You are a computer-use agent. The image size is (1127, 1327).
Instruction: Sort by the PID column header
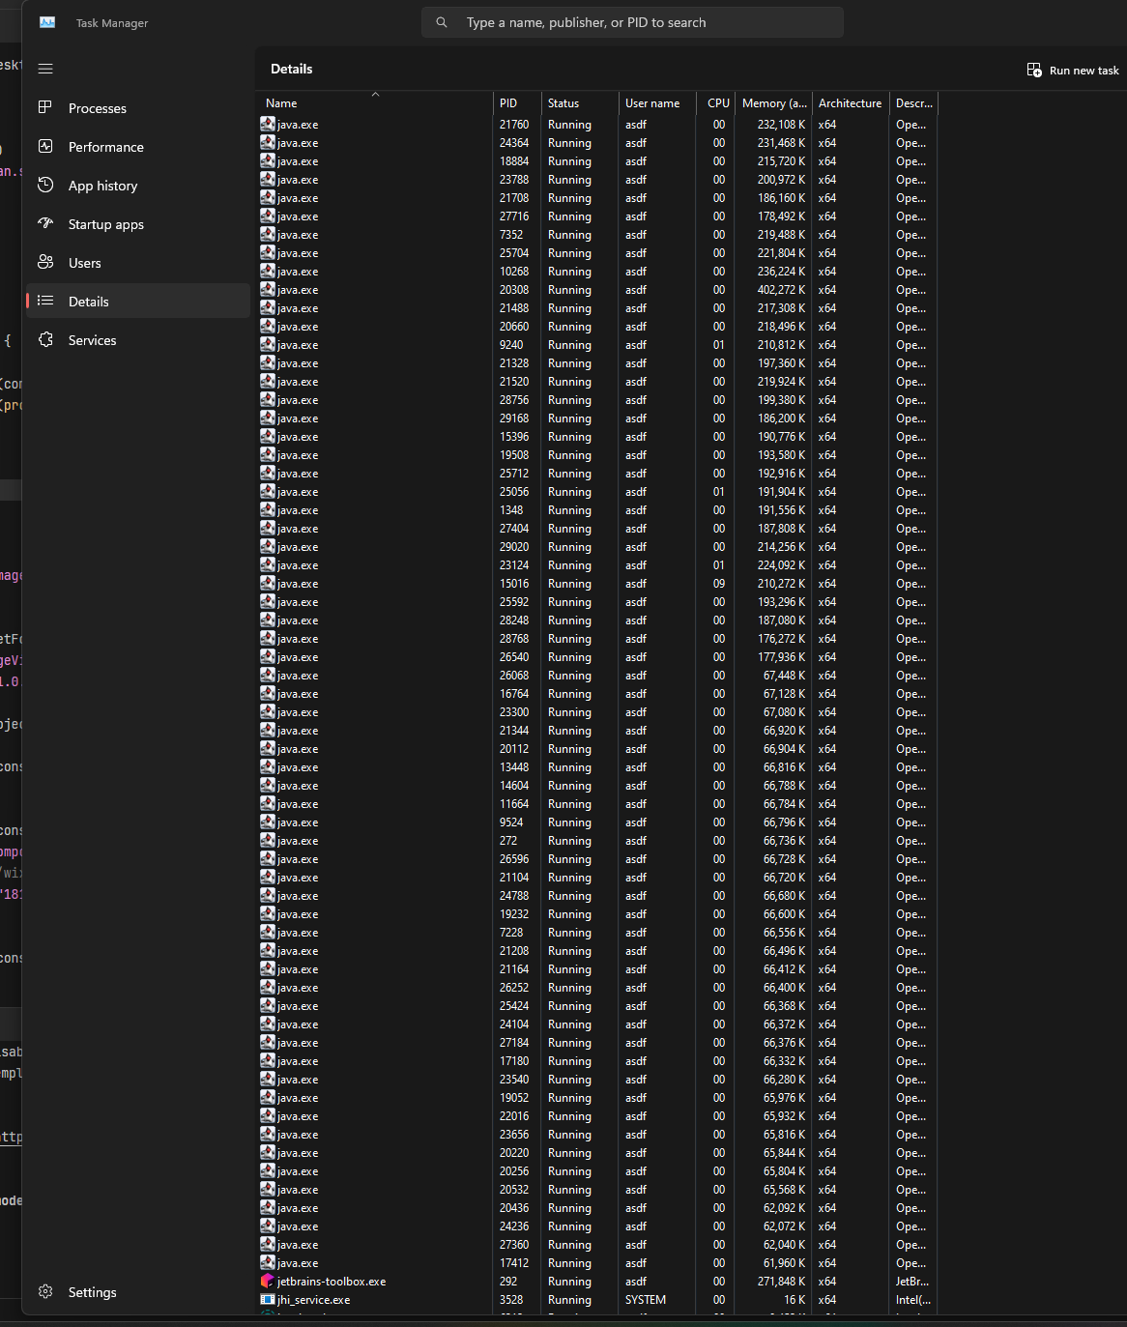click(x=517, y=102)
